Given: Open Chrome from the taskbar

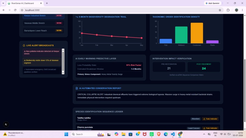Looking at the screenshot, I should [x=180, y=134].
